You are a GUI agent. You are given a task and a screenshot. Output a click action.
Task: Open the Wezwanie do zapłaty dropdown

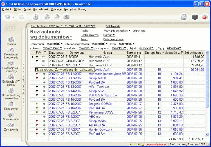[x=117, y=30]
